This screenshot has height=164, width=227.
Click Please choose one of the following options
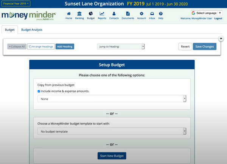pos(112,75)
